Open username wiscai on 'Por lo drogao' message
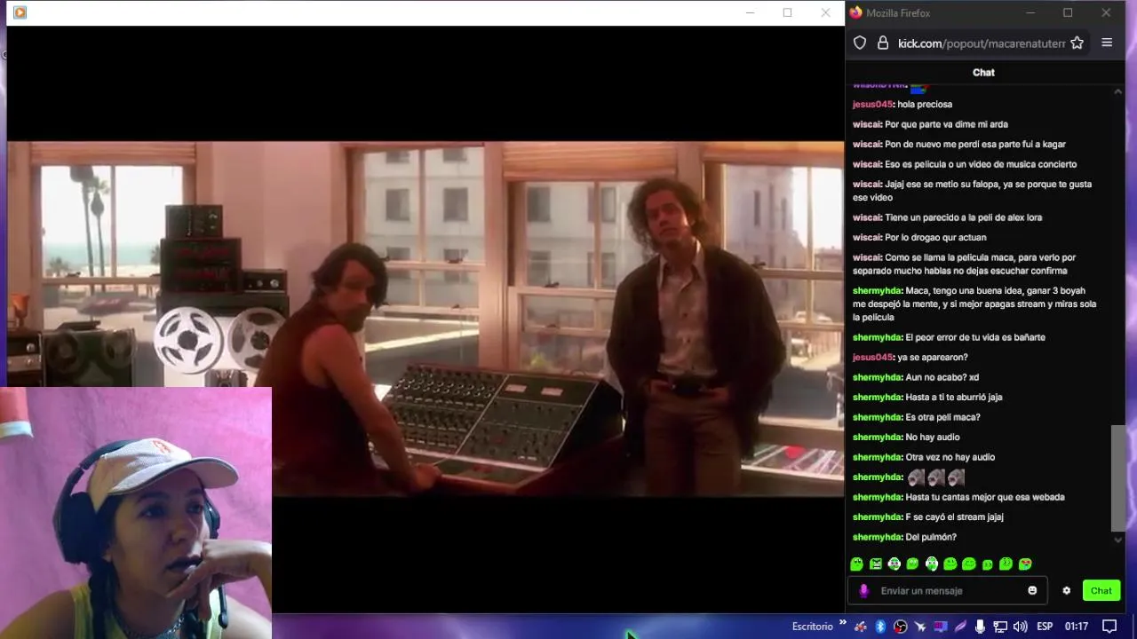The width and height of the screenshot is (1137, 639). click(x=866, y=237)
